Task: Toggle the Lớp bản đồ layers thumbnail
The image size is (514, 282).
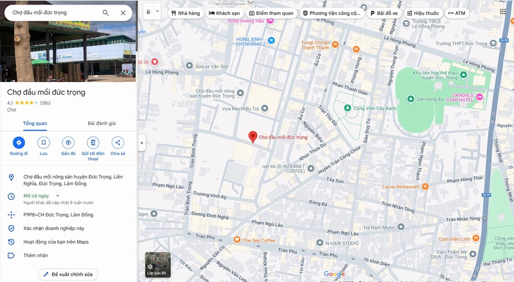Action: pyautogui.click(x=158, y=264)
